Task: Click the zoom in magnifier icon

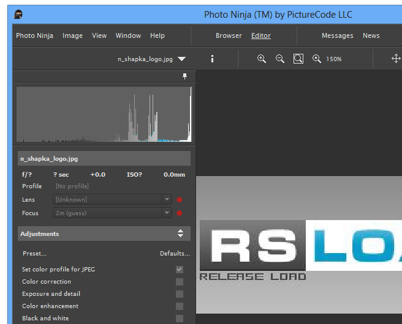Action: pos(261,59)
